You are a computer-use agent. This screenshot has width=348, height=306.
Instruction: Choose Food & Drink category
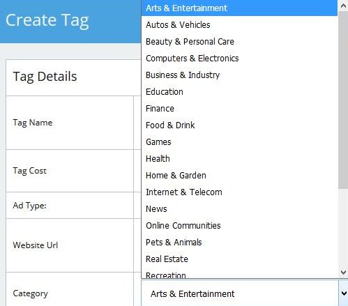(x=239, y=125)
